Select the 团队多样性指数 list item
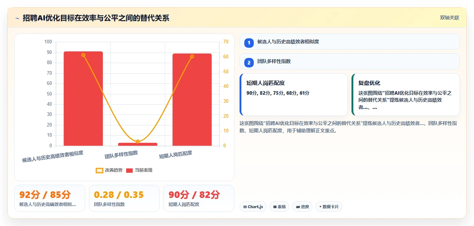 pos(349,61)
